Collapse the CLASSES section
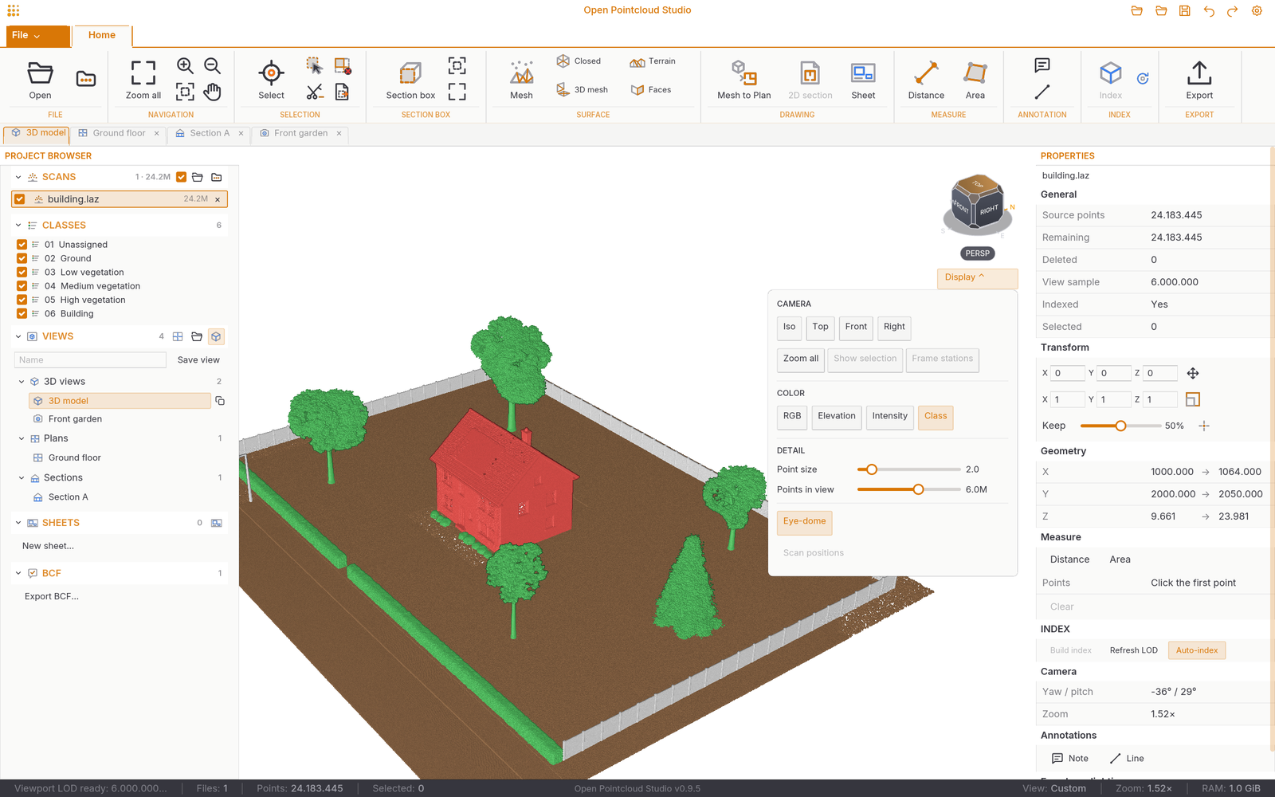The width and height of the screenshot is (1275, 797). (x=18, y=226)
